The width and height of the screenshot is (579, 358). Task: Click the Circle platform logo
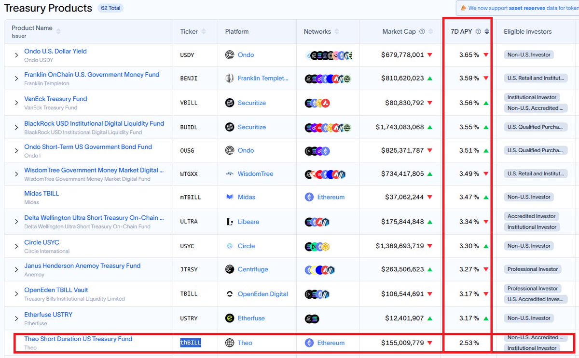(230, 246)
